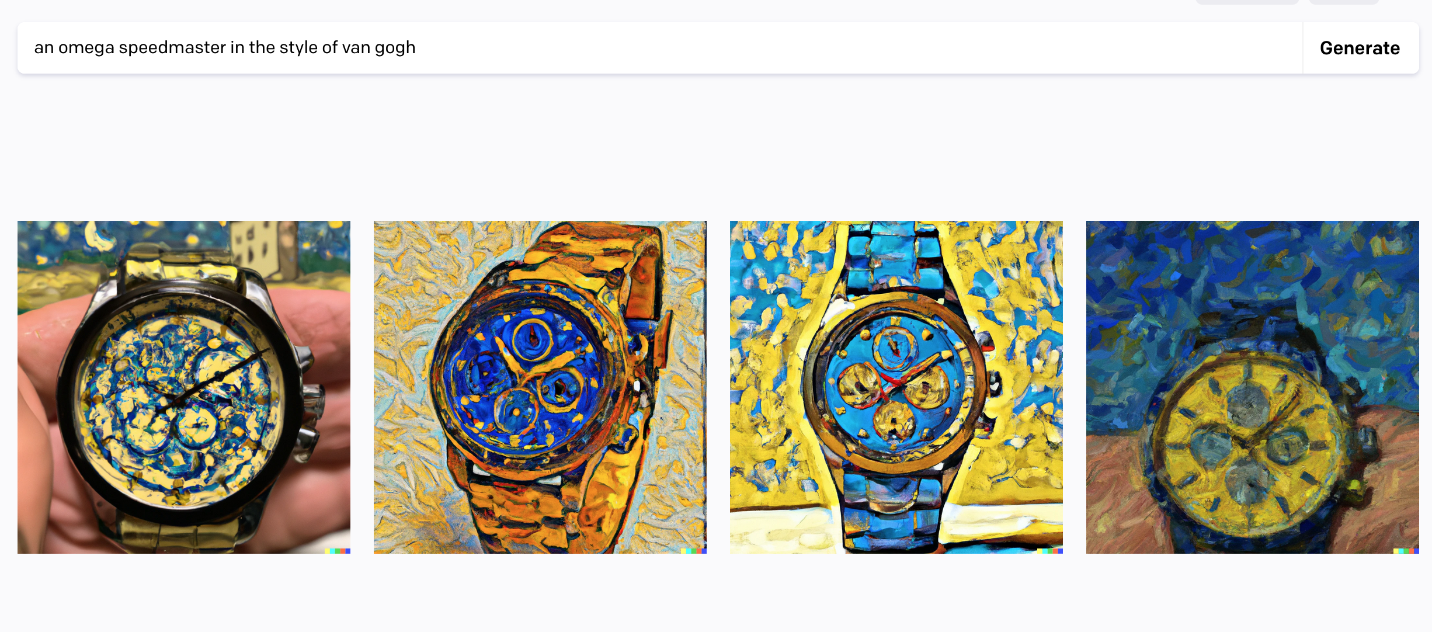Click the starry-sky building in first image
This screenshot has width=1432, height=632.
(x=263, y=248)
